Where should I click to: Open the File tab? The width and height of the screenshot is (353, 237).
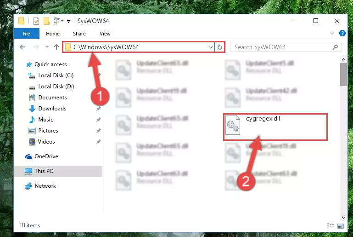point(26,34)
